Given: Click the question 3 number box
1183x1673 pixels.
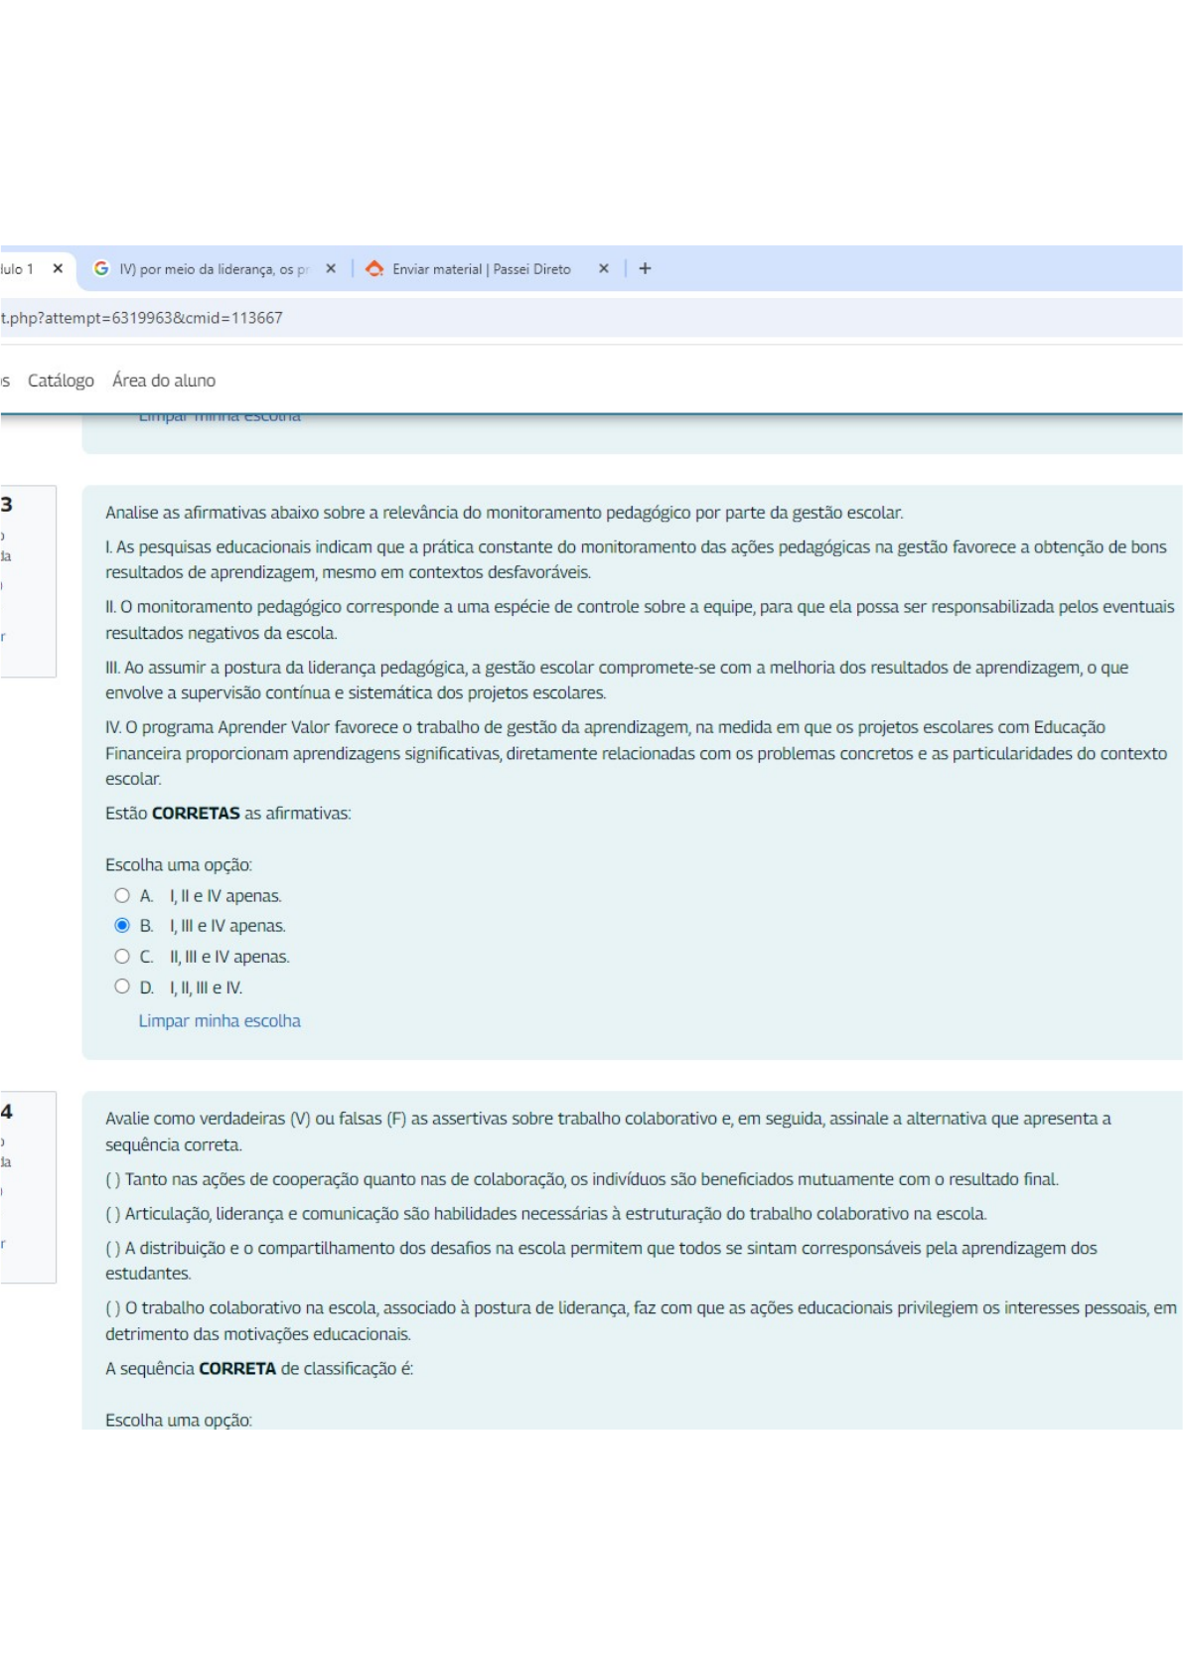Looking at the screenshot, I should point(27,580).
